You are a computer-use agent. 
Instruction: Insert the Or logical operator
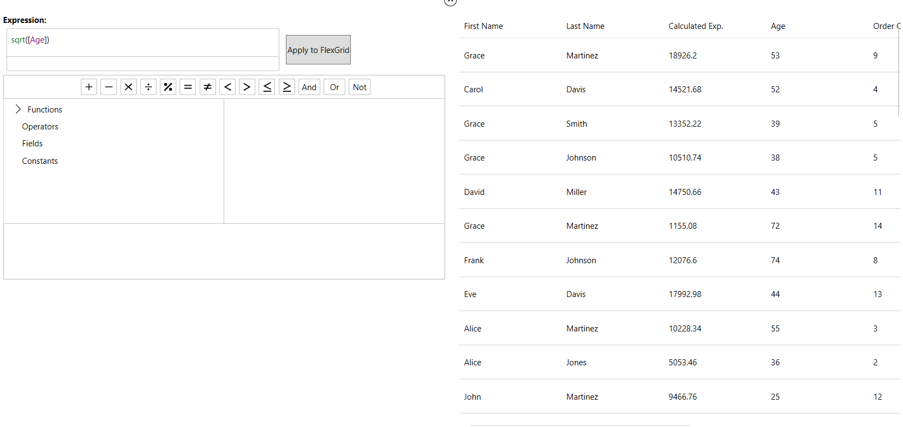click(x=334, y=87)
